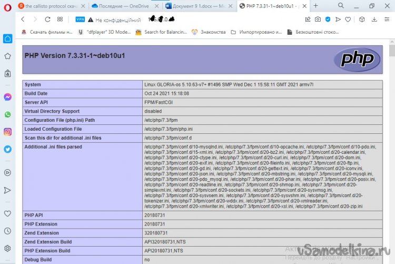This screenshot has height=264, width=395.
Task: Click the Opera menu logo
Action: pos(8,6)
